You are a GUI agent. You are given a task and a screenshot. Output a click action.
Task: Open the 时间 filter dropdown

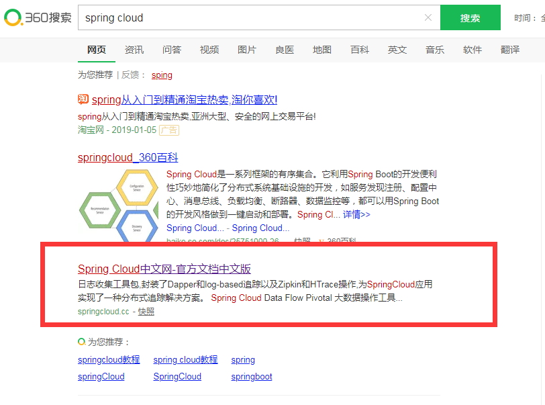coord(529,17)
